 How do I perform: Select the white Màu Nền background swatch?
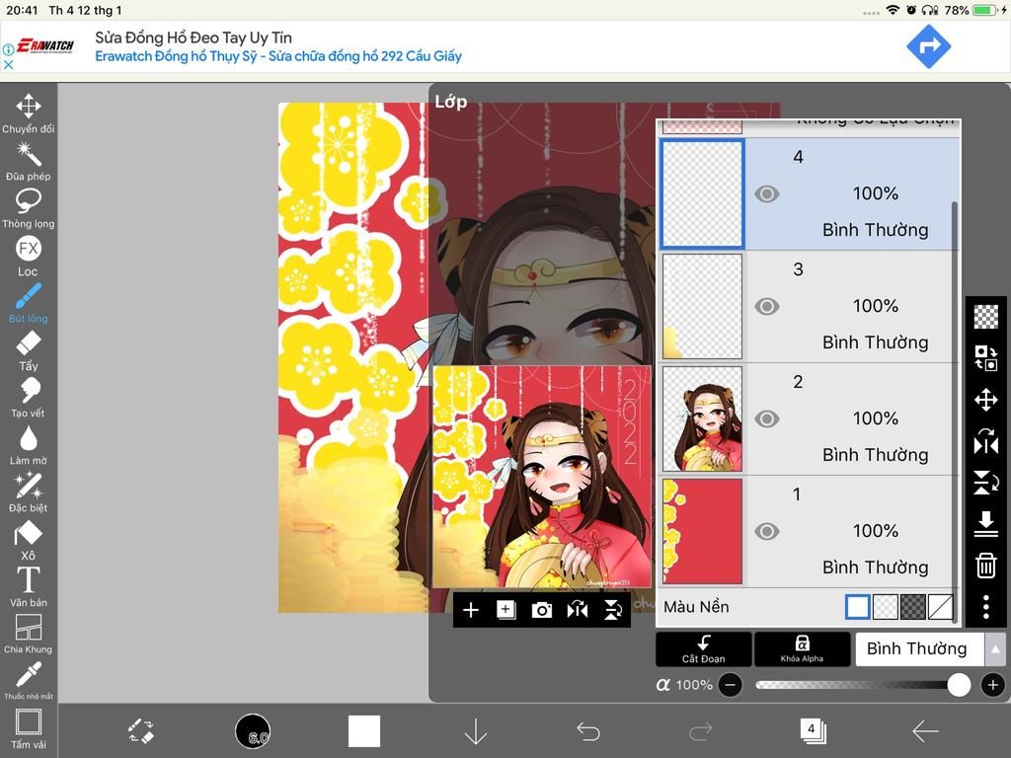pyautogui.click(x=858, y=607)
